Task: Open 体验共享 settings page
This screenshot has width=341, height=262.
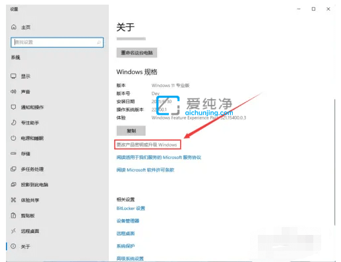Action: [x=30, y=200]
